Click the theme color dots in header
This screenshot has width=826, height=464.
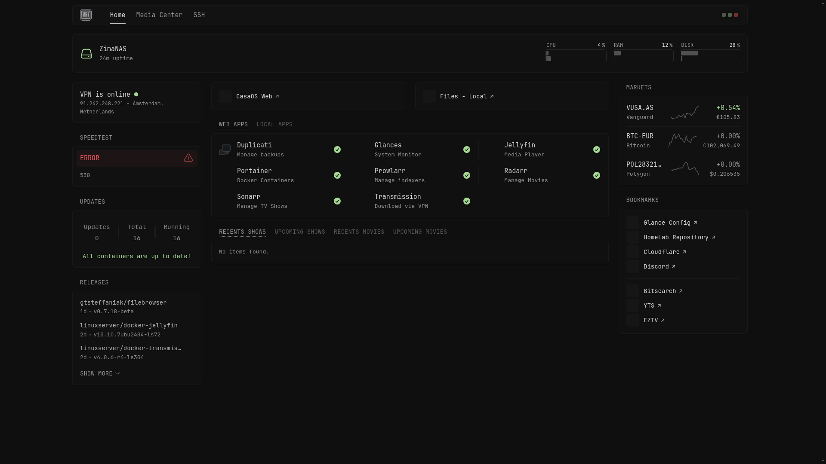tap(730, 15)
